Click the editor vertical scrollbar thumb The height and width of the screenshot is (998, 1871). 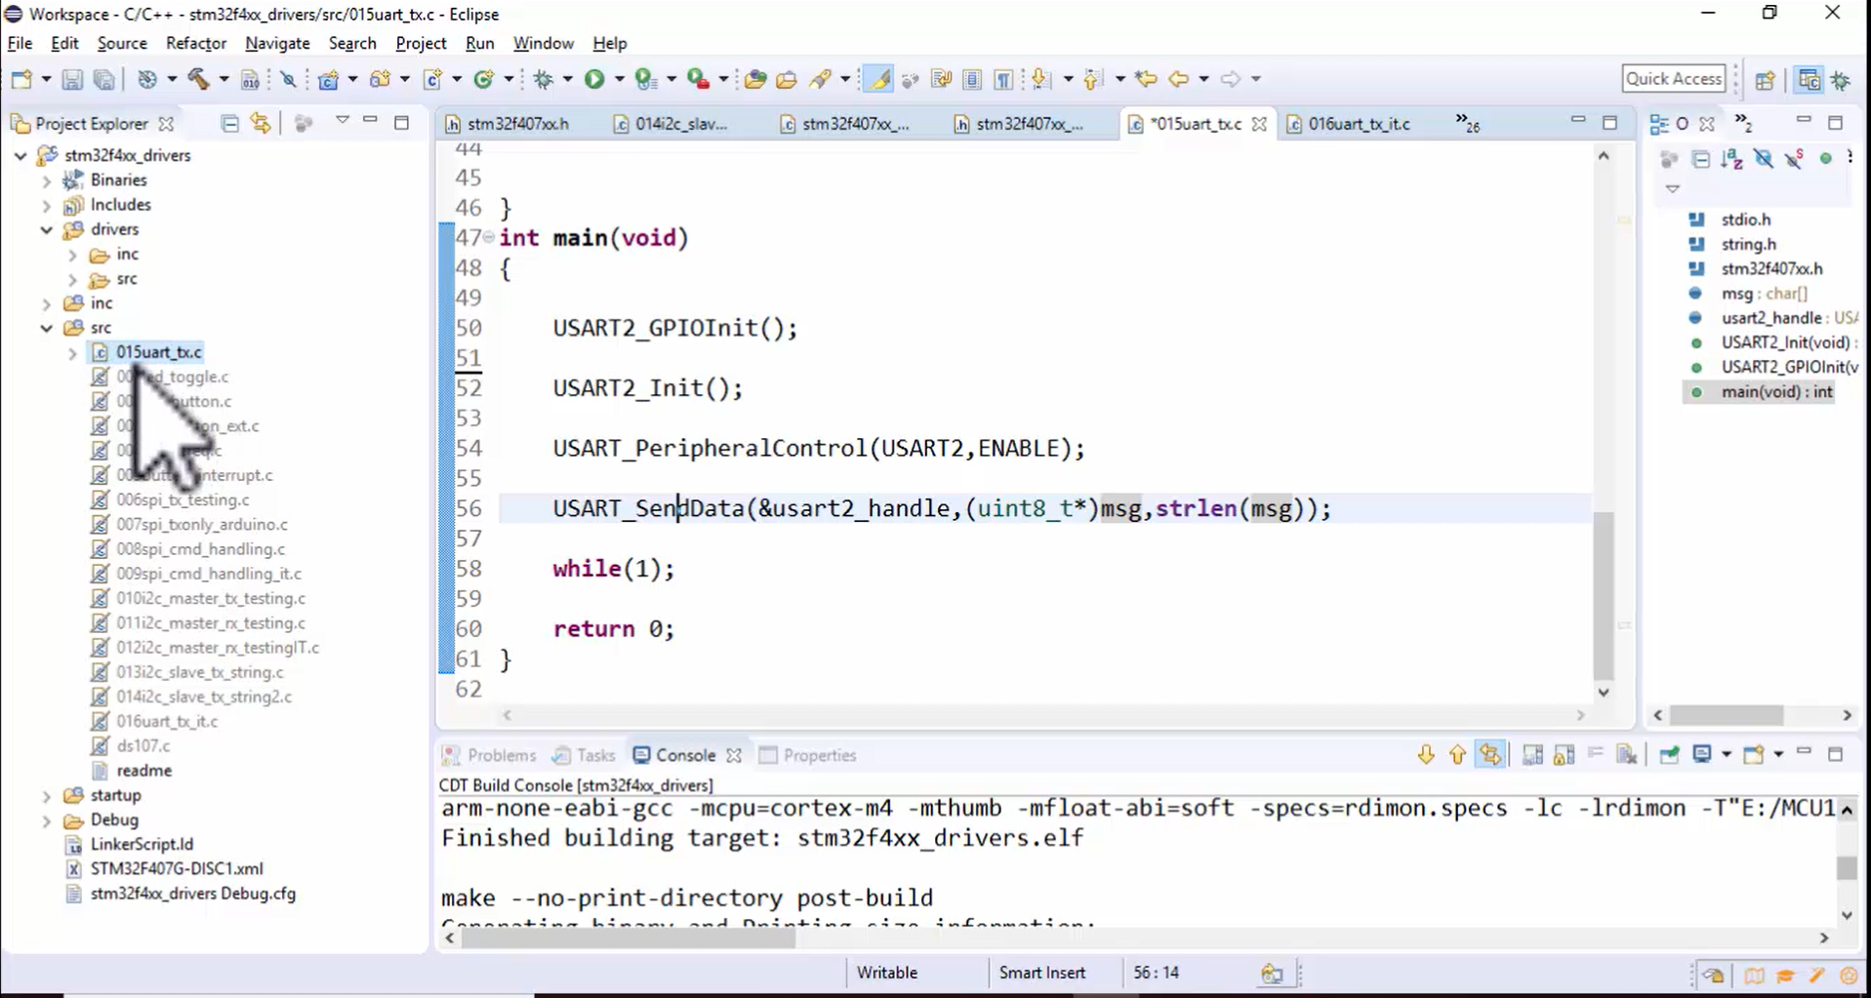(1604, 595)
